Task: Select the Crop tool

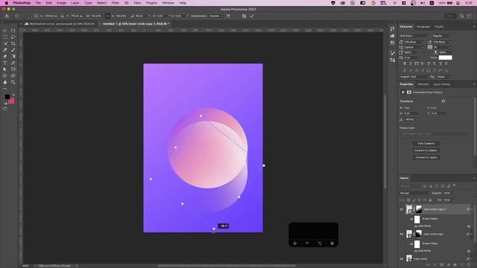Action: (13, 44)
